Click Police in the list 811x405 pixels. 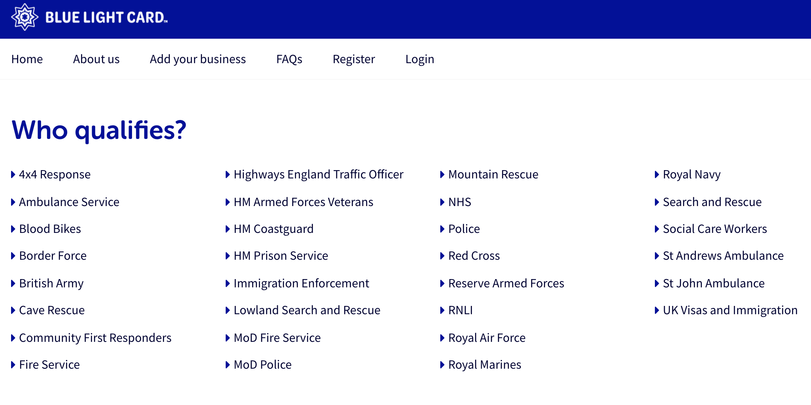[x=464, y=229]
